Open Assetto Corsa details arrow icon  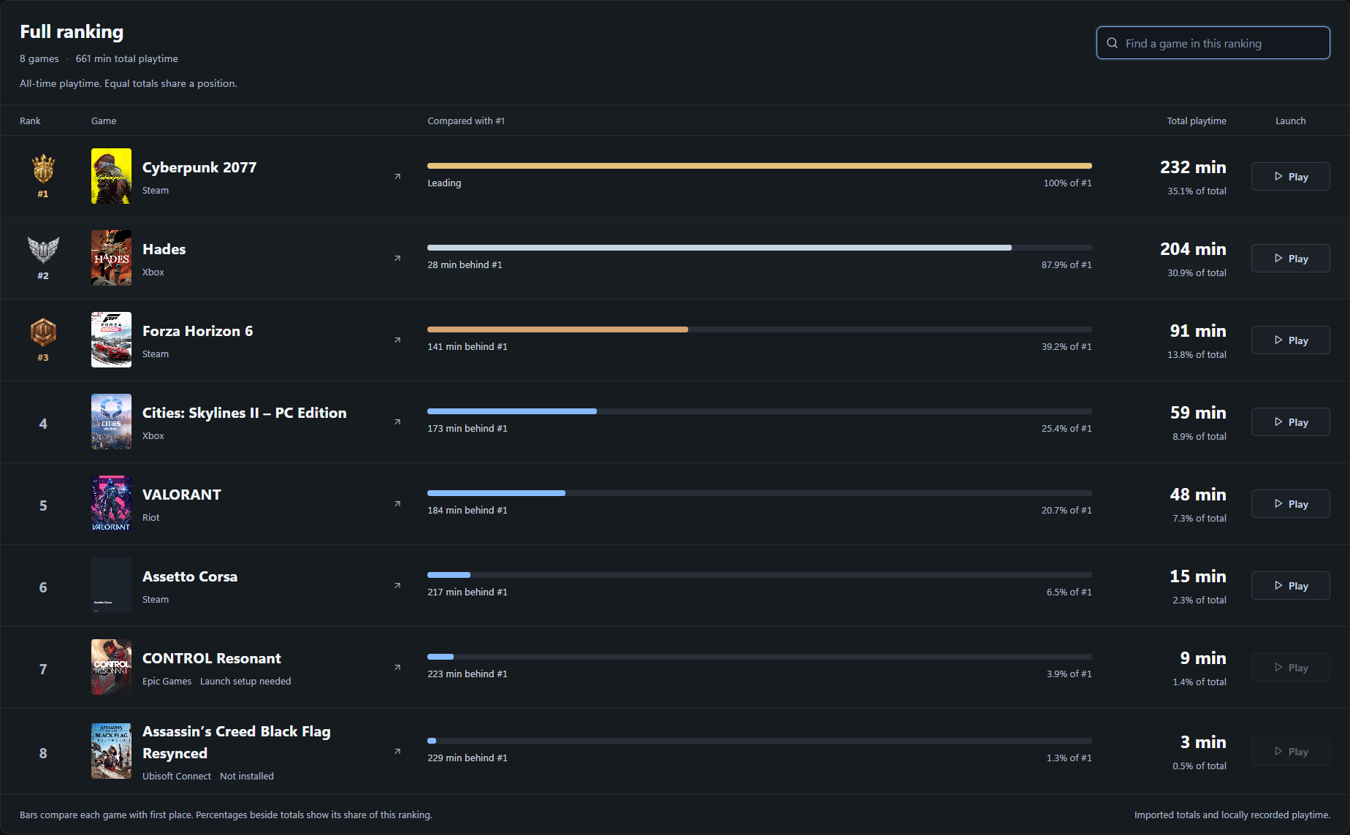397,586
